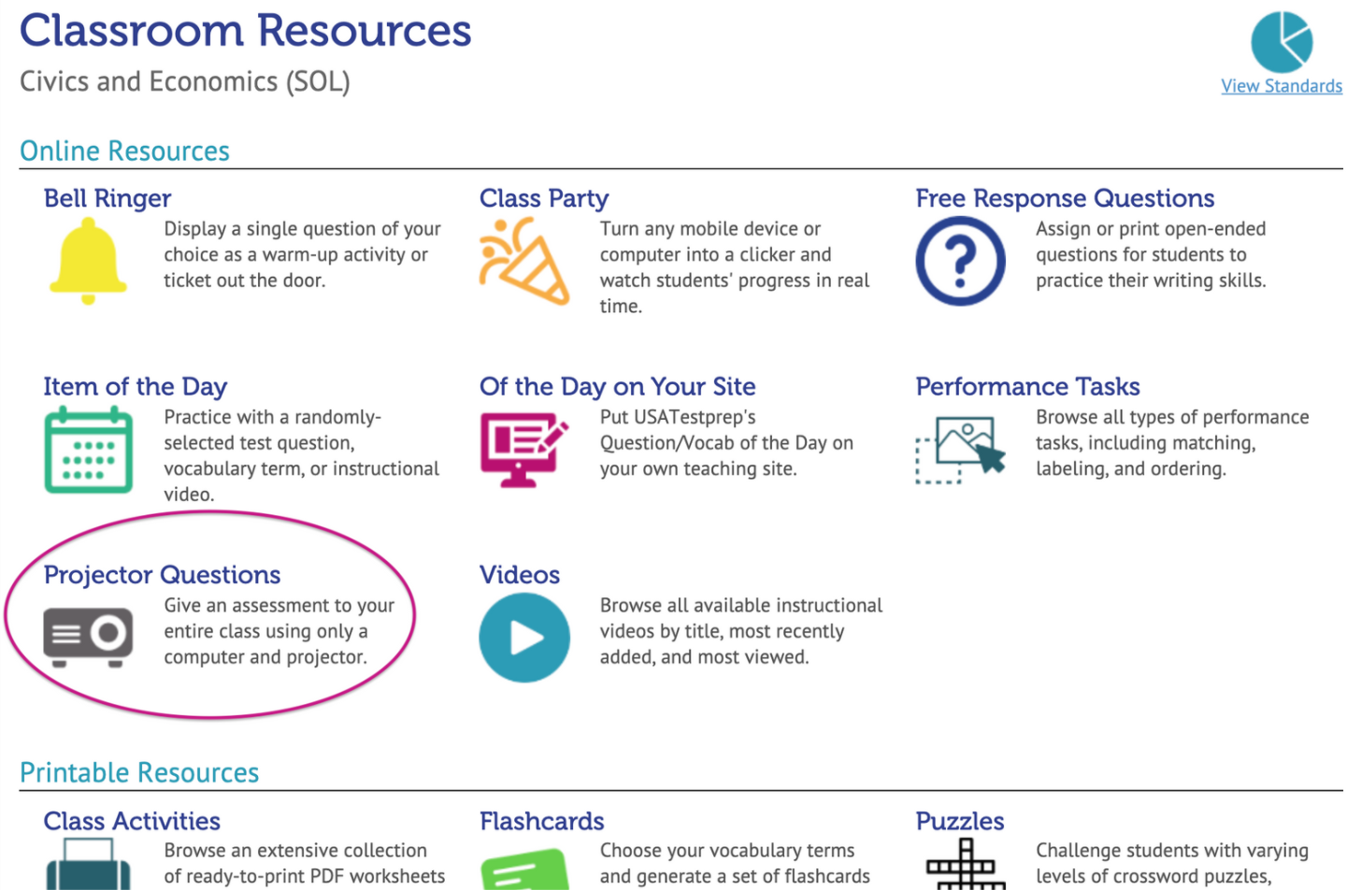Click text 'Browse an extensive collection'

click(x=295, y=851)
